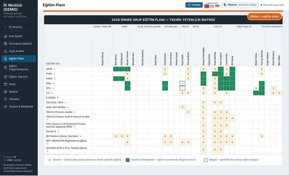
Task: Remove the 8D Problem Çözme Teknikleri row
Action: [81, 136]
